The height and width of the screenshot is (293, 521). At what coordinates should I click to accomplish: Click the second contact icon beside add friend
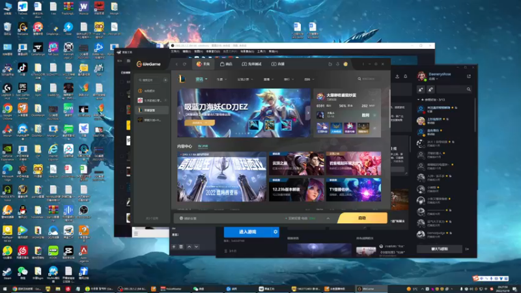(430, 89)
